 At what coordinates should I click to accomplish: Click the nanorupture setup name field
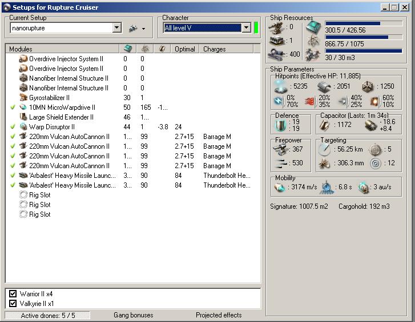point(62,28)
